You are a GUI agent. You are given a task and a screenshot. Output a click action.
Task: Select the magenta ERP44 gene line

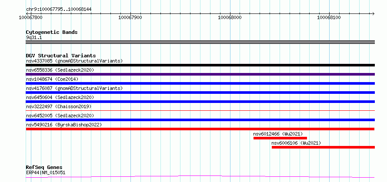pyautogui.click(x=200, y=177)
